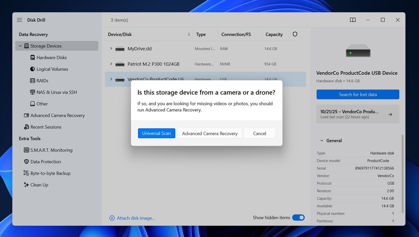Image resolution: width=419 pixels, height=237 pixels.
Task: Open S.M.A.R.T. Monitoring tool
Action: (x=51, y=150)
